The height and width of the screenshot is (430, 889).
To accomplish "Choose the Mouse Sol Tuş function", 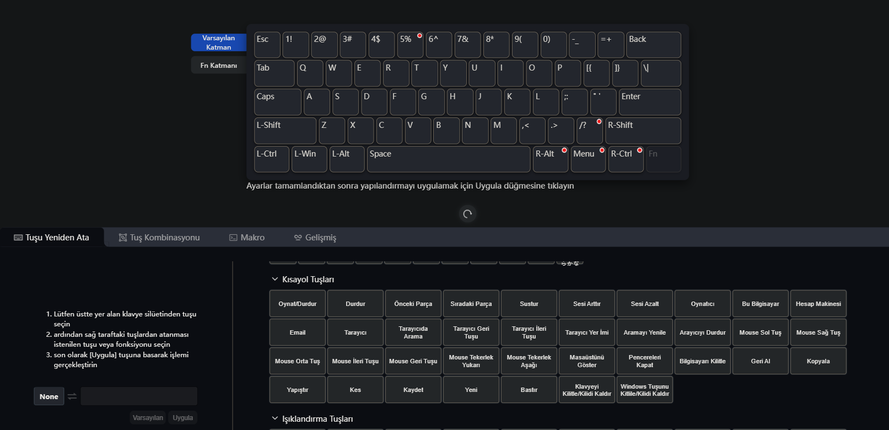I will pyautogui.click(x=760, y=332).
